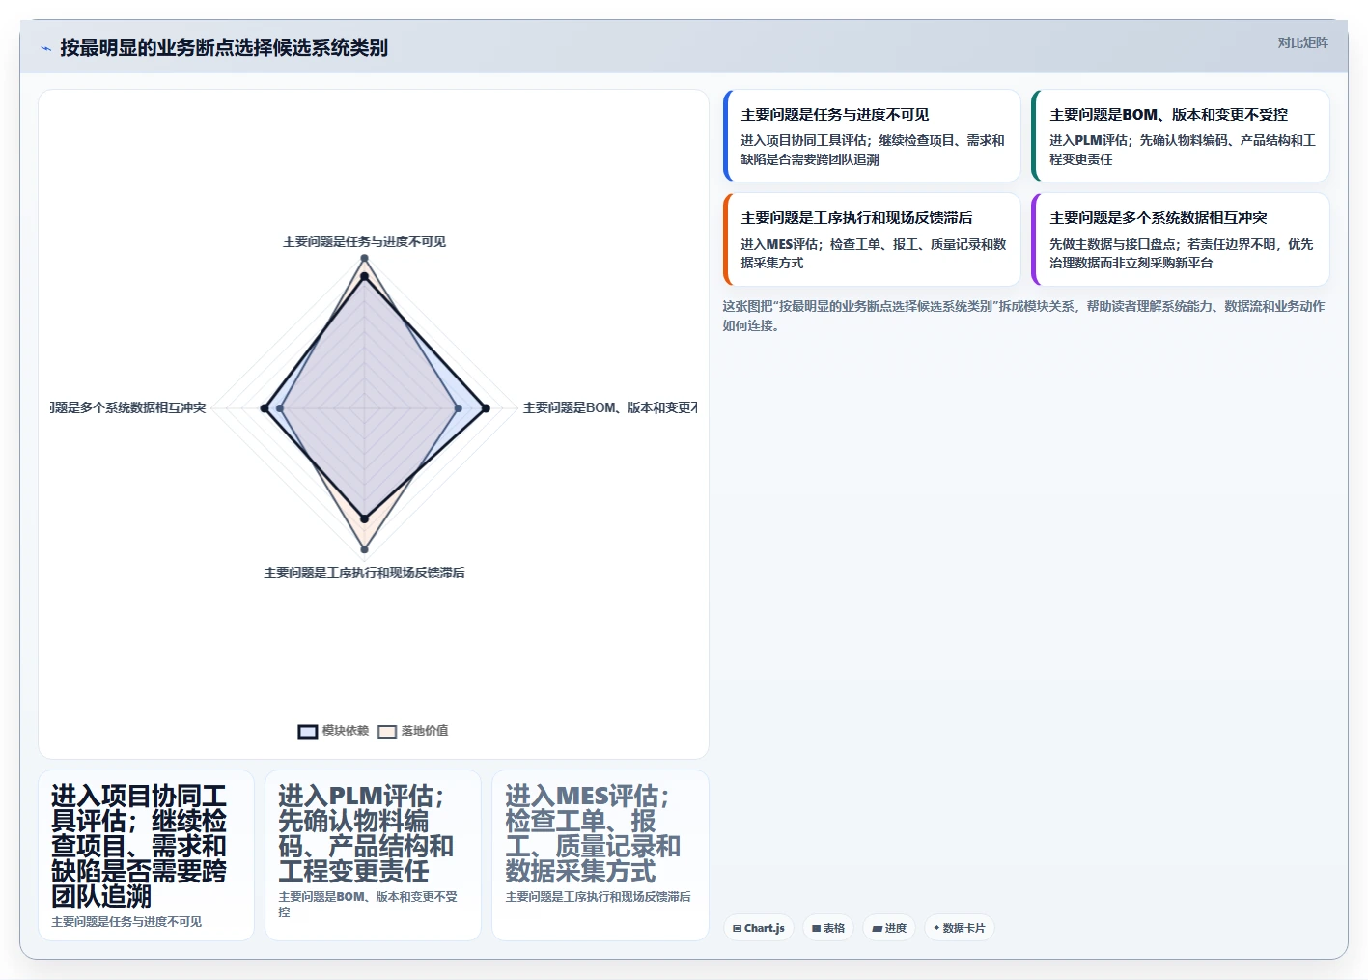Click the page title 按最明显的业务断点选择候选系统类别
Screen dimensions: 1368x980
224,47
